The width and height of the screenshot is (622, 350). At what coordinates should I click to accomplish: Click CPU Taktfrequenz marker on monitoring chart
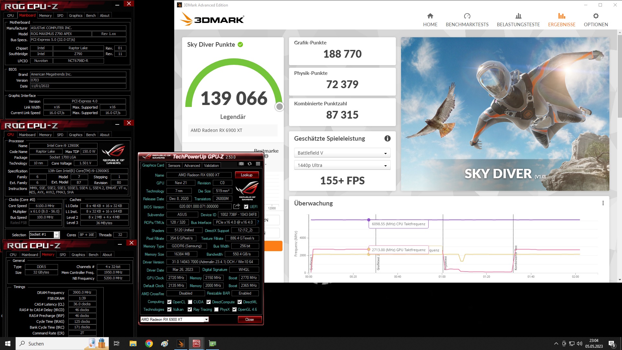click(x=369, y=220)
